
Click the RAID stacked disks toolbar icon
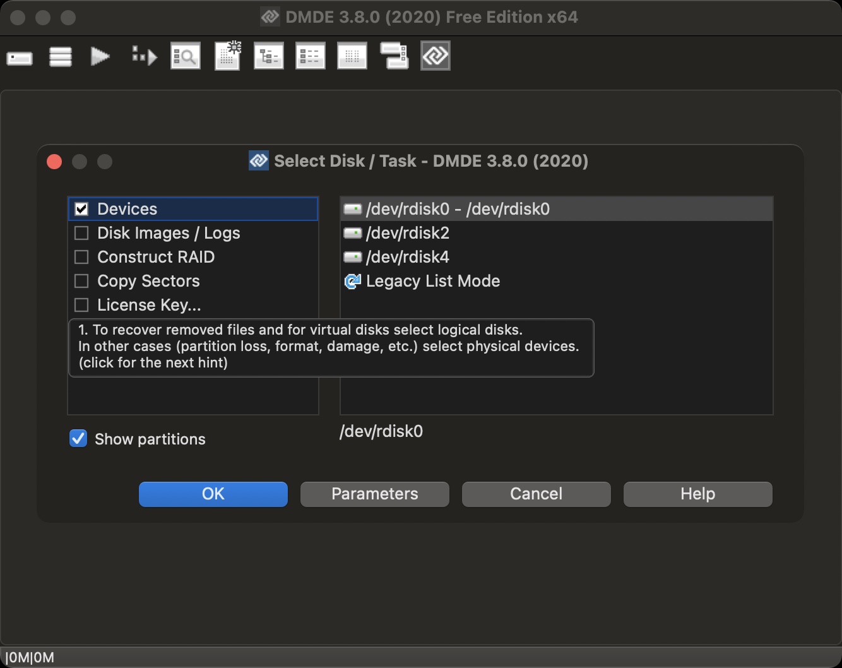click(61, 57)
